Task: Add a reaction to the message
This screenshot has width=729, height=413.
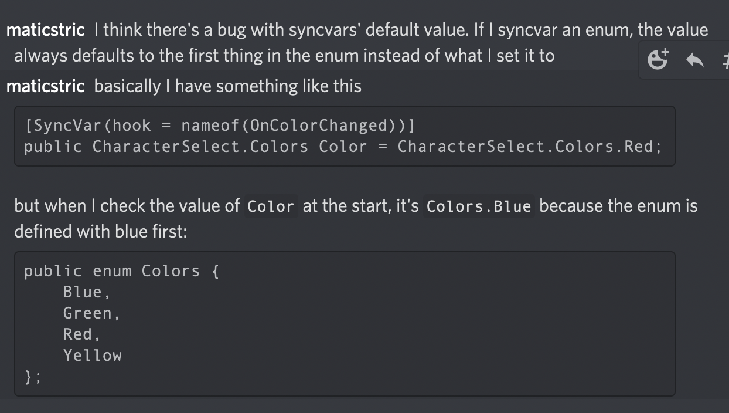Action: pyautogui.click(x=658, y=59)
